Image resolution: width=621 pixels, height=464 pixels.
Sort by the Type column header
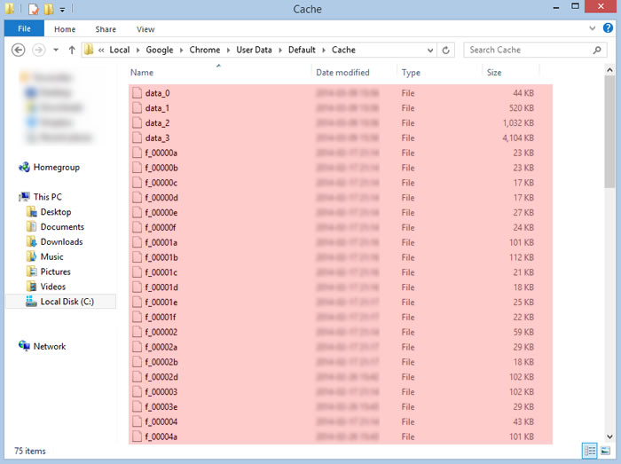click(411, 73)
